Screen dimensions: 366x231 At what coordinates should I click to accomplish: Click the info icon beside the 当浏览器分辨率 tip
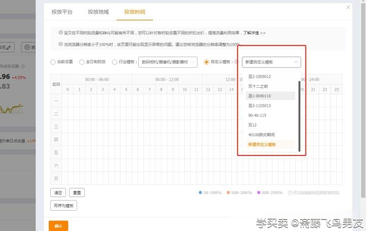[60, 44]
